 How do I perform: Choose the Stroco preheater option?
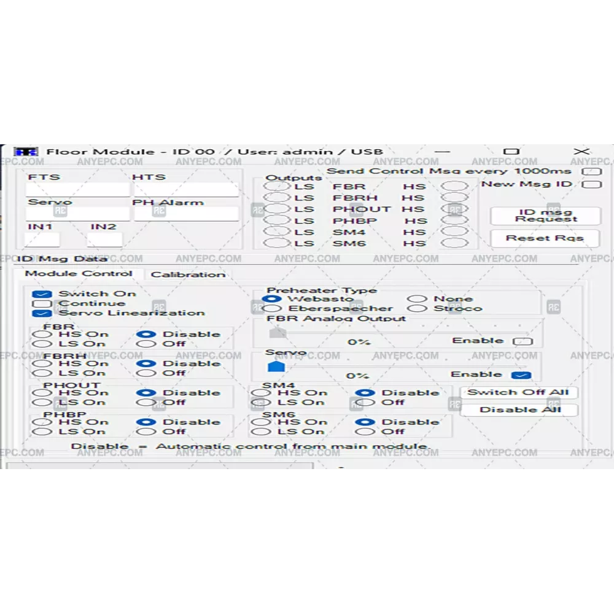tap(418, 309)
